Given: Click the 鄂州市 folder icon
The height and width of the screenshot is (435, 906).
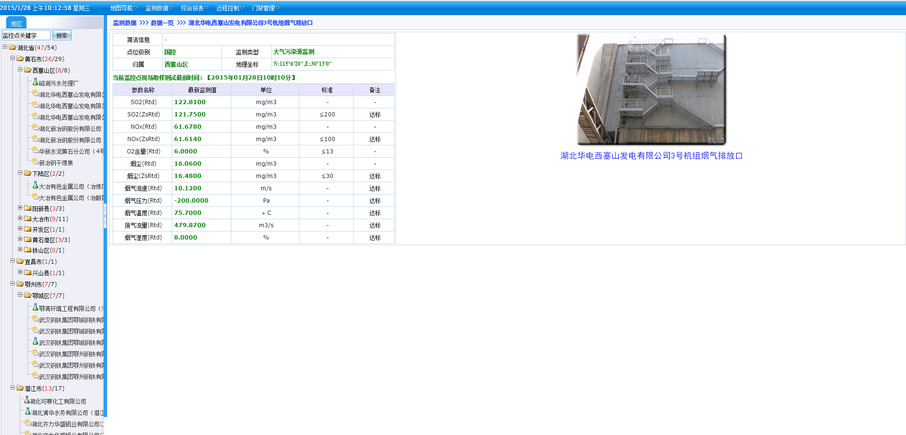Looking at the screenshot, I should pos(20,284).
